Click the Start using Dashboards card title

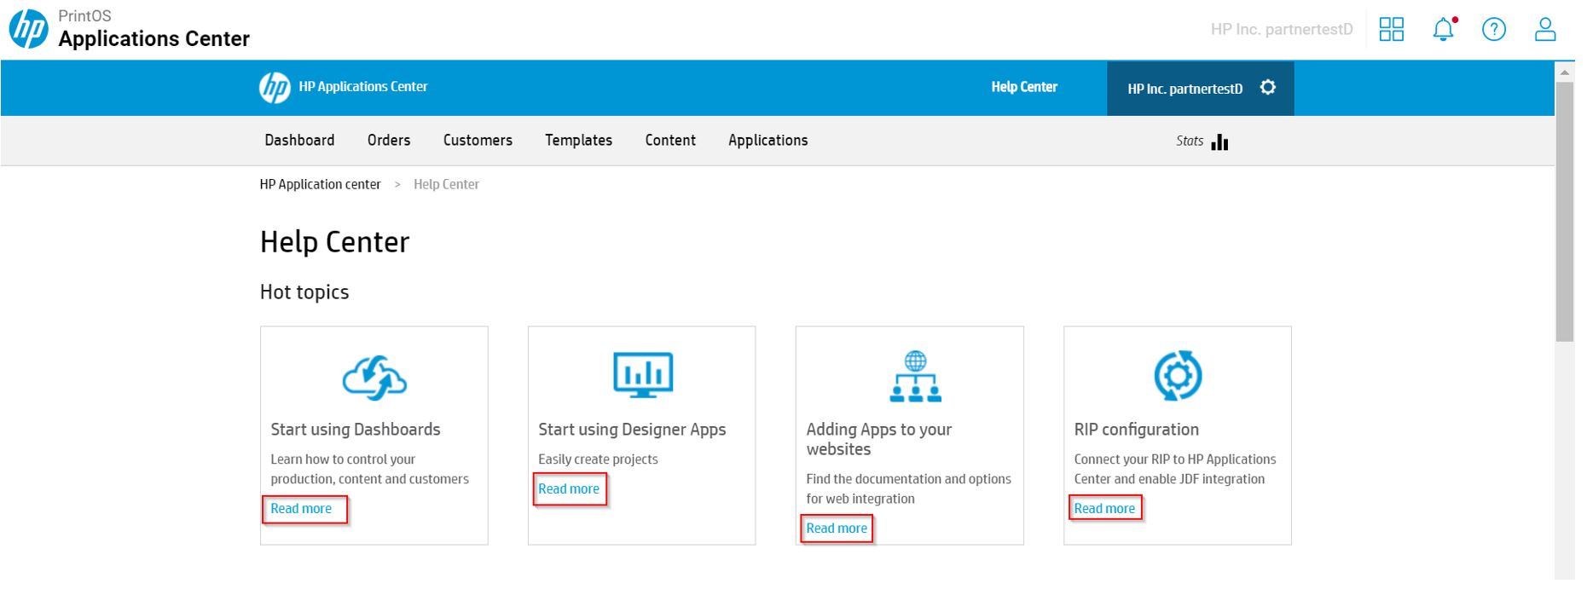(x=356, y=430)
